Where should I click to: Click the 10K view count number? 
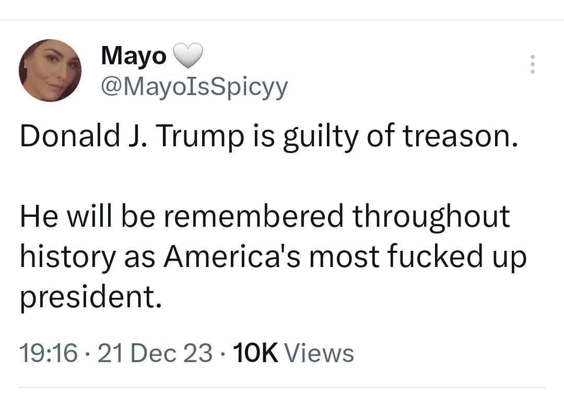(x=256, y=353)
